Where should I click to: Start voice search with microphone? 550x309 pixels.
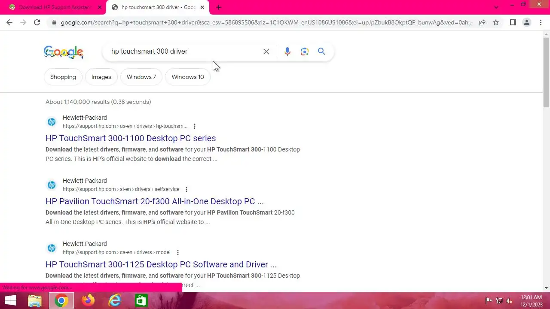(x=287, y=51)
